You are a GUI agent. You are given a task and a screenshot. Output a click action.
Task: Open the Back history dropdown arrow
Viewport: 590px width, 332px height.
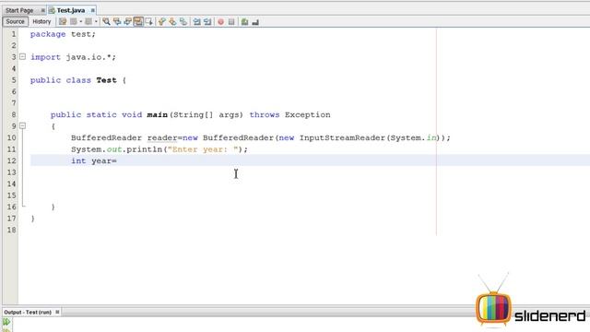pyautogui.click(x=80, y=22)
